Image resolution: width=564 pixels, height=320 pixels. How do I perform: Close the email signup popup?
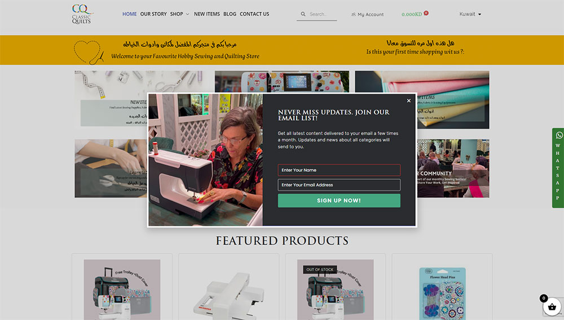pyautogui.click(x=409, y=101)
